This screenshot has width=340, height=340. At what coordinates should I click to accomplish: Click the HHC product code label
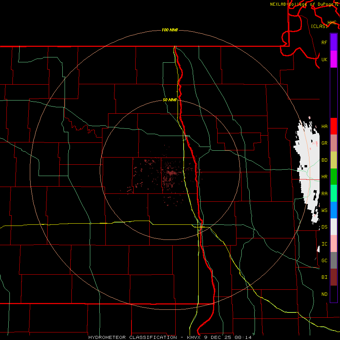(332, 23)
